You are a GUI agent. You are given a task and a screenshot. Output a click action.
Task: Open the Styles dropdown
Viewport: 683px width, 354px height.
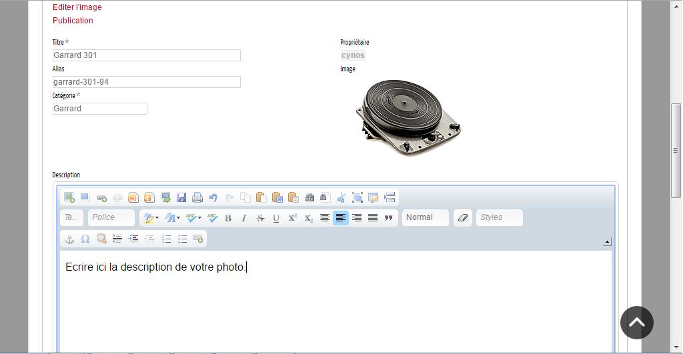pyautogui.click(x=499, y=217)
